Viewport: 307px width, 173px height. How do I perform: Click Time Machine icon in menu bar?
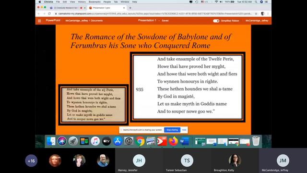pos(197,2)
